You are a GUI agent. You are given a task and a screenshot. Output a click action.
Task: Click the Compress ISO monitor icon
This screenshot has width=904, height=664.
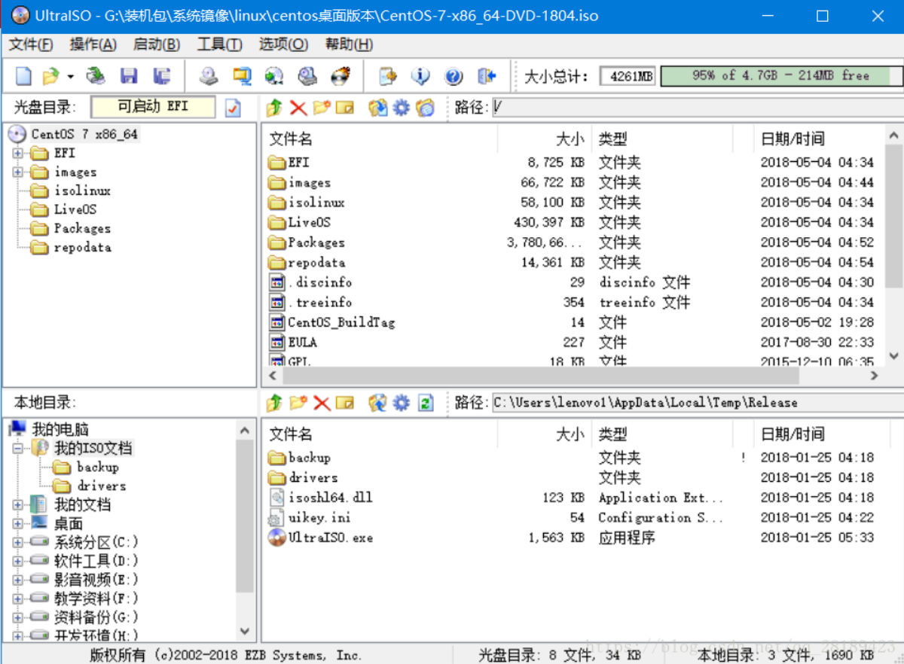tap(242, 76)
